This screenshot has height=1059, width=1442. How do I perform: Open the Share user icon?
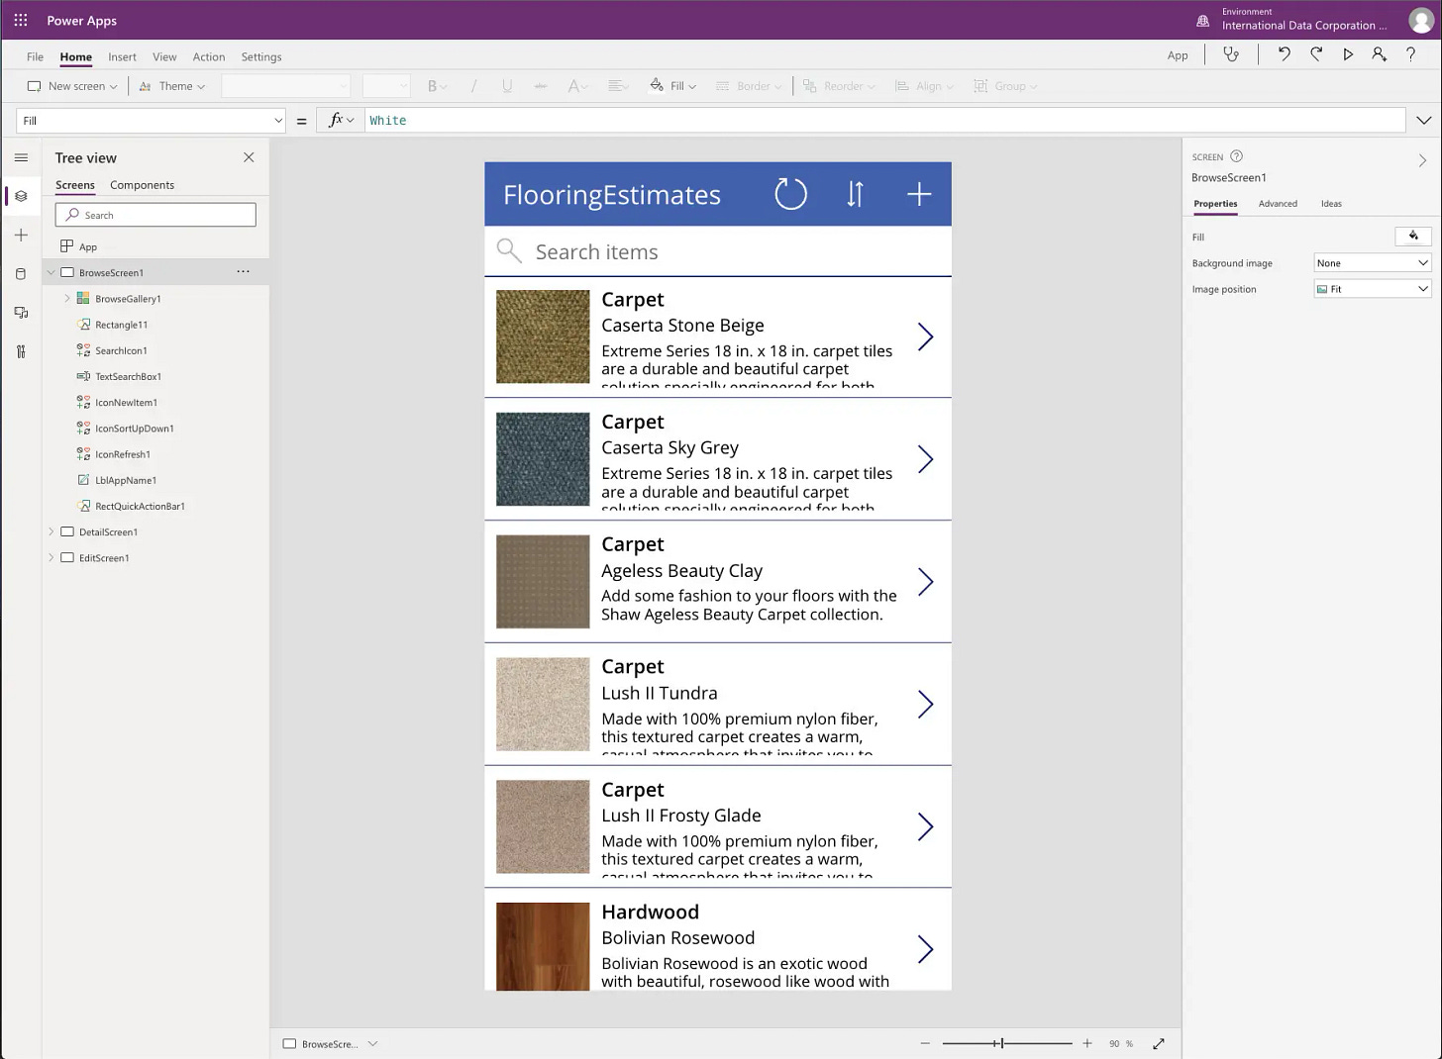tap(1379, 54)
